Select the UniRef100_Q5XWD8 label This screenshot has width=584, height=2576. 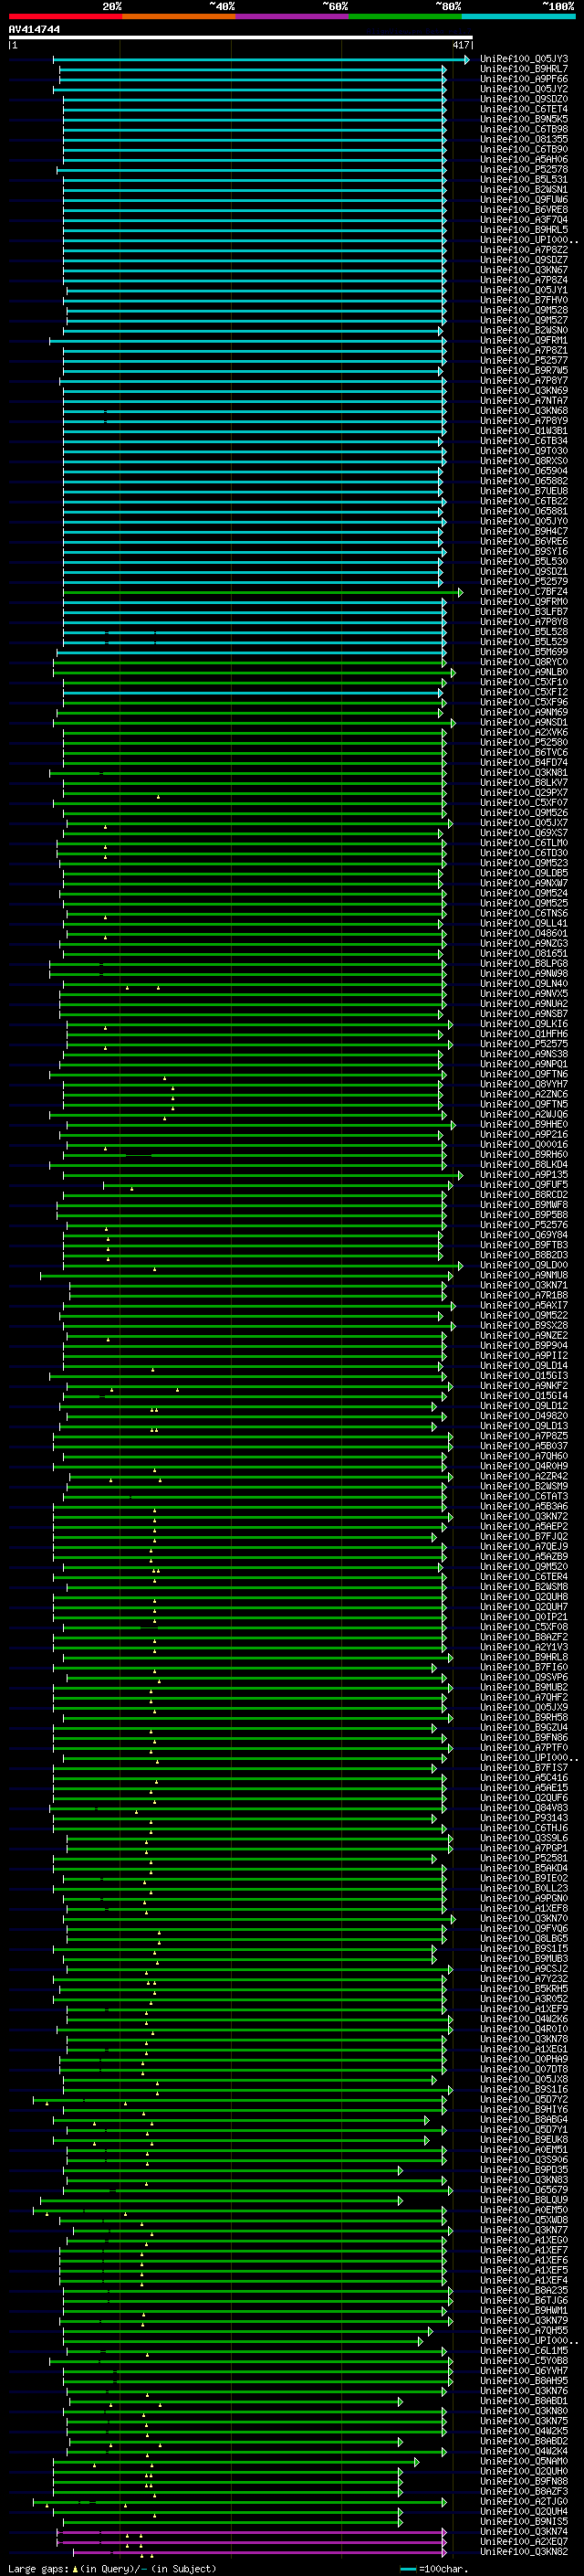pyautogui.click(x=523, y=2220)
